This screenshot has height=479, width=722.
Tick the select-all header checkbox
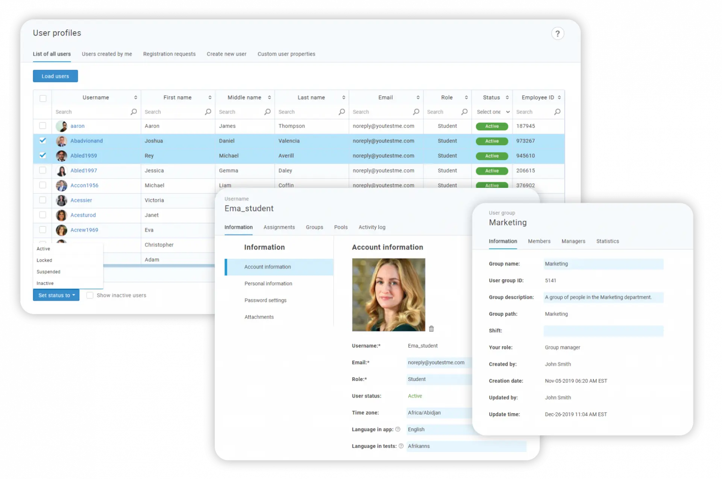coord(43,98)
